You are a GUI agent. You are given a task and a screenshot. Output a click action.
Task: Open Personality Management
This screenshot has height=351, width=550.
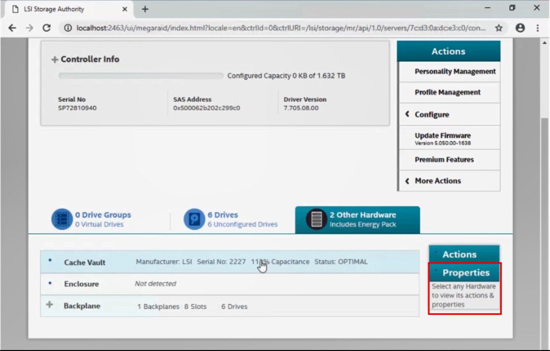(x=455, y=71)
